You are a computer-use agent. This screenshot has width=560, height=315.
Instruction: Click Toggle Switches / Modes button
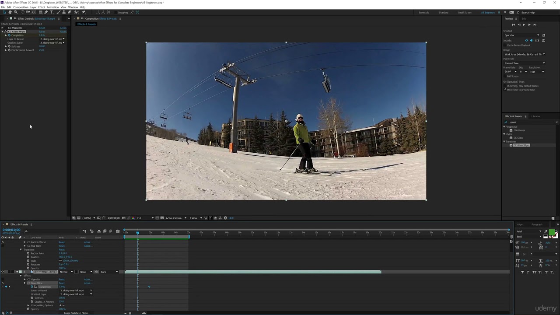(76, 313)
